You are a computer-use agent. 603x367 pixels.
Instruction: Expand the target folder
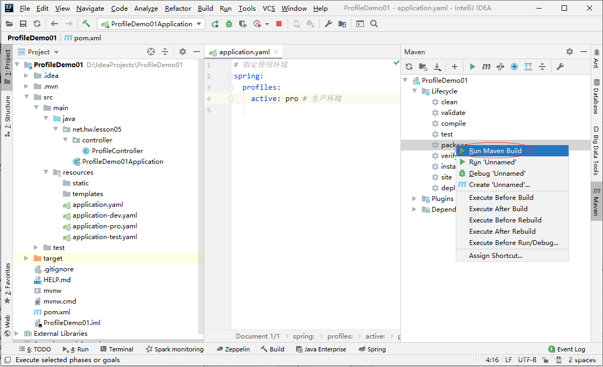click(x=26, y=258)
